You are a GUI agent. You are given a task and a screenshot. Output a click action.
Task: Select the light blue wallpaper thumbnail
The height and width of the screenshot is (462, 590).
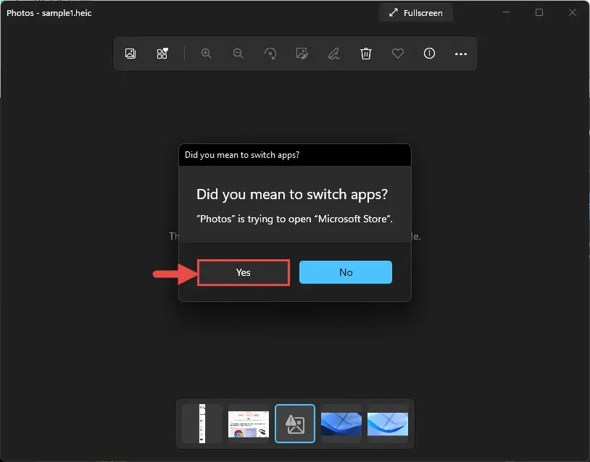(388, 424)
